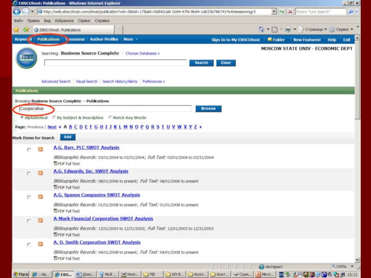The image size is (371, 278).
Task: Click the IE forward navigation arrow
Action: 26,11
